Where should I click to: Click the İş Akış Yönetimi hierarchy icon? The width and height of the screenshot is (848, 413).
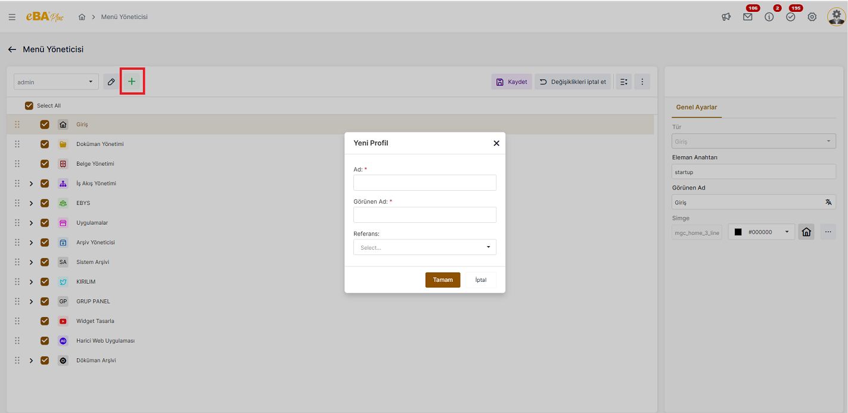tap(63, 184)
